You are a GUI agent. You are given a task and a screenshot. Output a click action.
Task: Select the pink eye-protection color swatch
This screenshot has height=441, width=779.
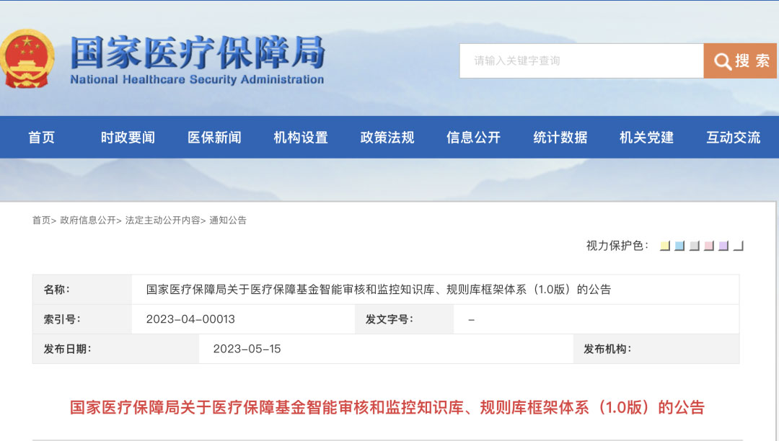(709, 246)
